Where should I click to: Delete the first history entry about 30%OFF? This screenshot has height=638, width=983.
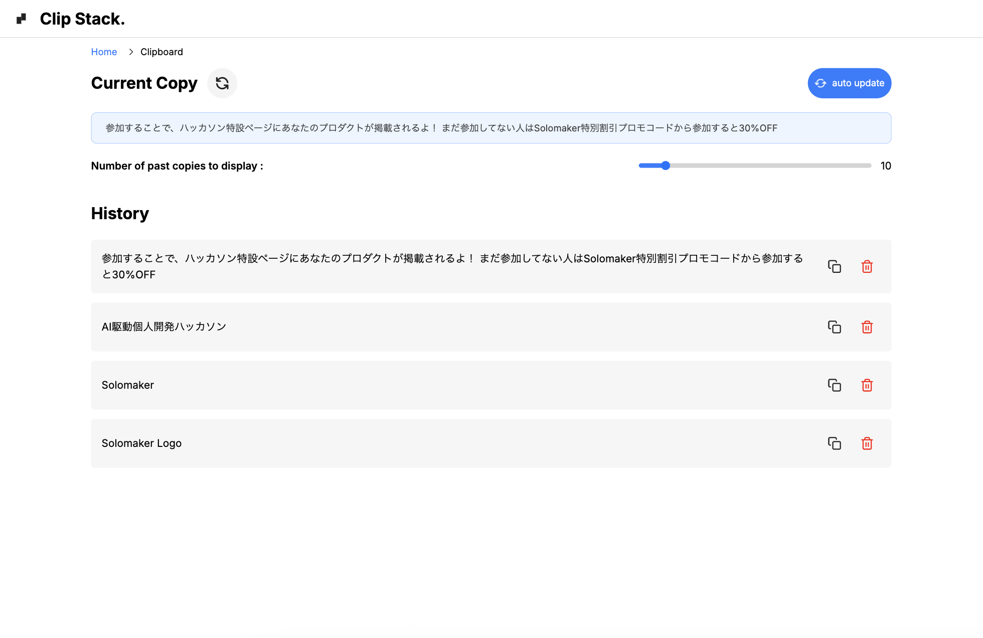coord(867,266)
